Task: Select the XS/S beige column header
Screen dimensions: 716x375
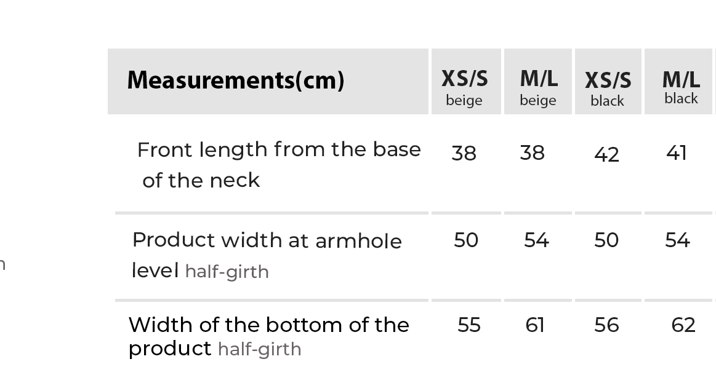Action: (x=465, y=85)
